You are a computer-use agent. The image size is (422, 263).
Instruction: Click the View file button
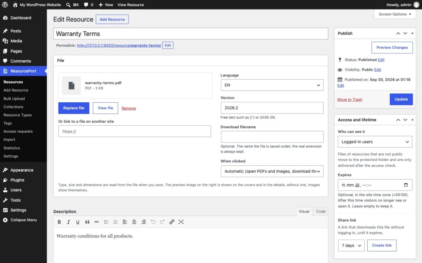(x=105, y=108)
